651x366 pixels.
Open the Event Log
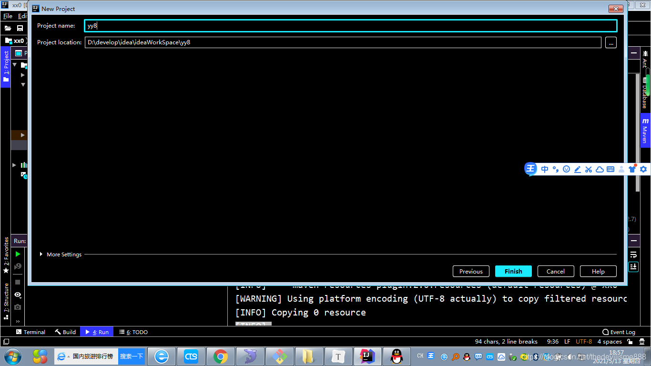[619, 332]
